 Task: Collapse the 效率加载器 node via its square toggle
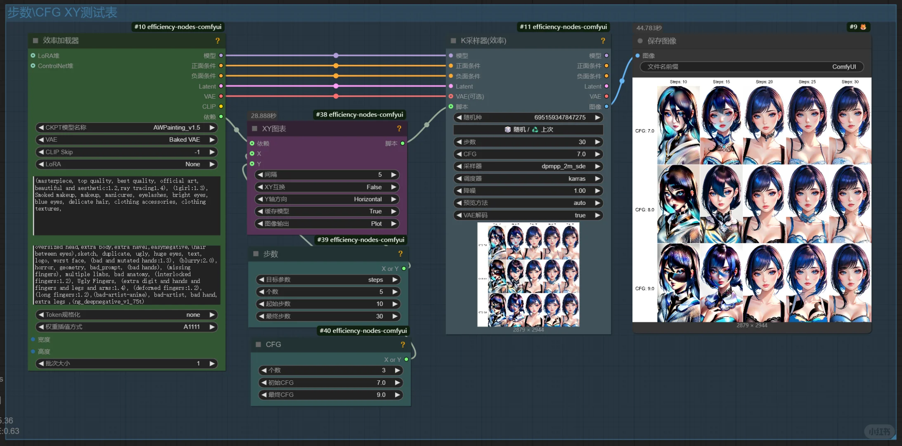[x=36, y=41]
